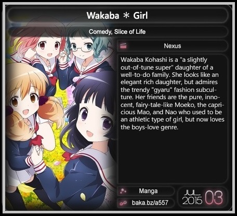This screenshot has height=216, width=237.
Task: Select the Nexus studio label
Action: coord(173,46)
